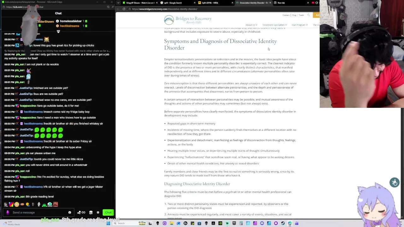
Task: Open the popout chat zoom icon
Action: (108, 7)
